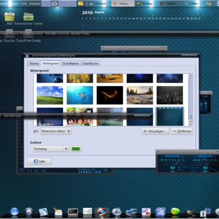
Task: Choose the snowy river wallpaper
Action: pos(140,95)
